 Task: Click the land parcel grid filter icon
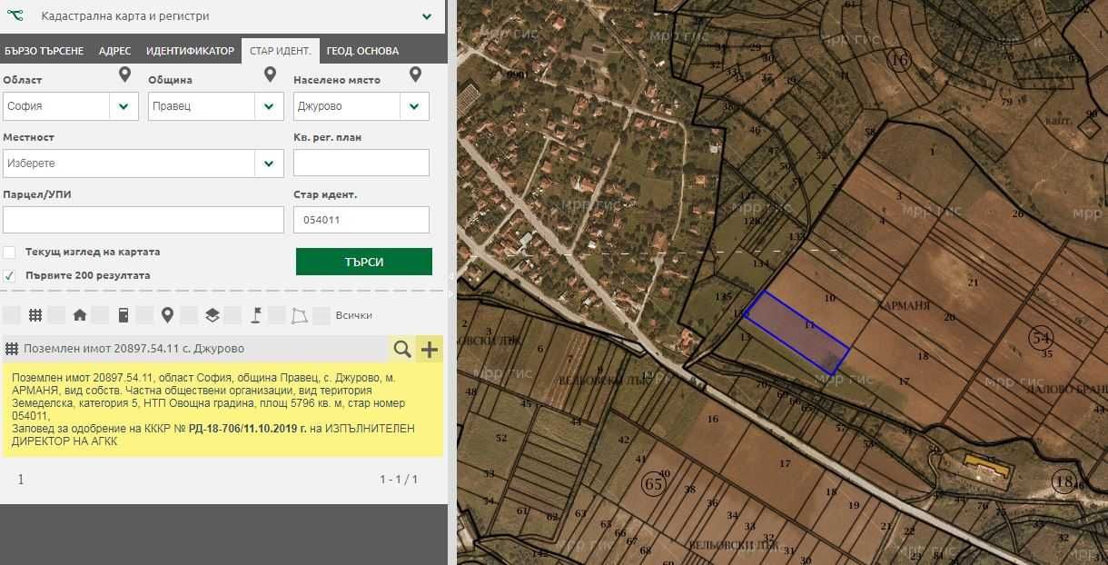tap(35, 315)
